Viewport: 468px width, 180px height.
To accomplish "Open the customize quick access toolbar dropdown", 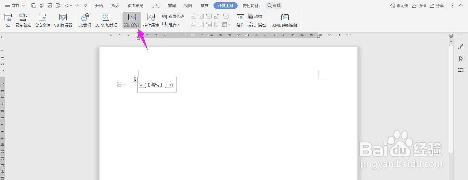I will 85,6.
